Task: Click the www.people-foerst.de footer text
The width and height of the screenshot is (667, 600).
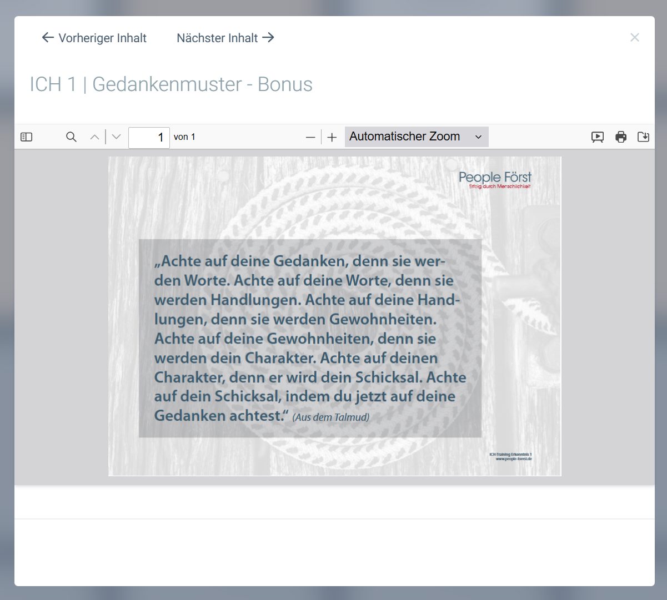Action: (x=514, y=459)
